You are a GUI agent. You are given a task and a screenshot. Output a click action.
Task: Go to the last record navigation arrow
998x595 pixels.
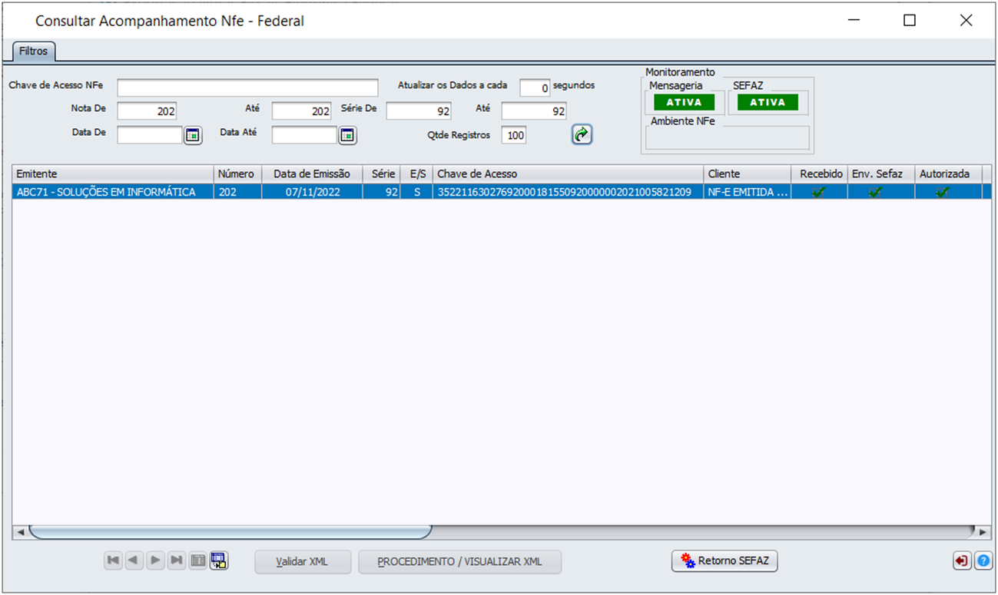click(x=177, y=561)
